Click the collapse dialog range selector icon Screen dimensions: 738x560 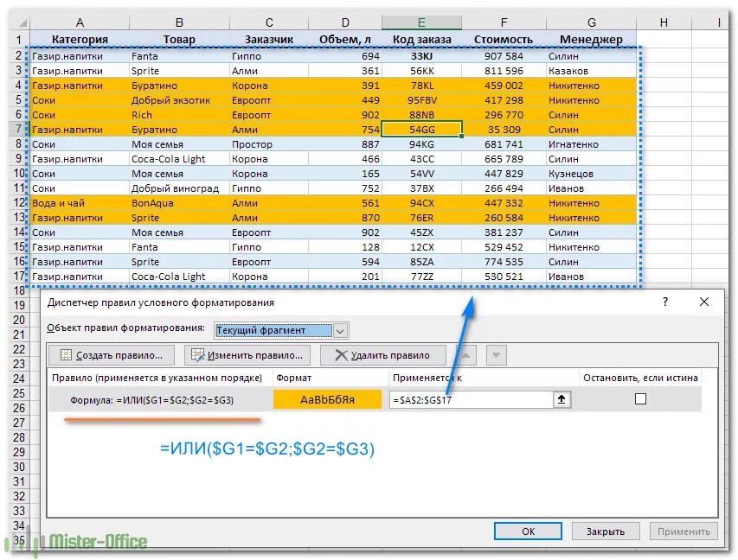[562, 399]
